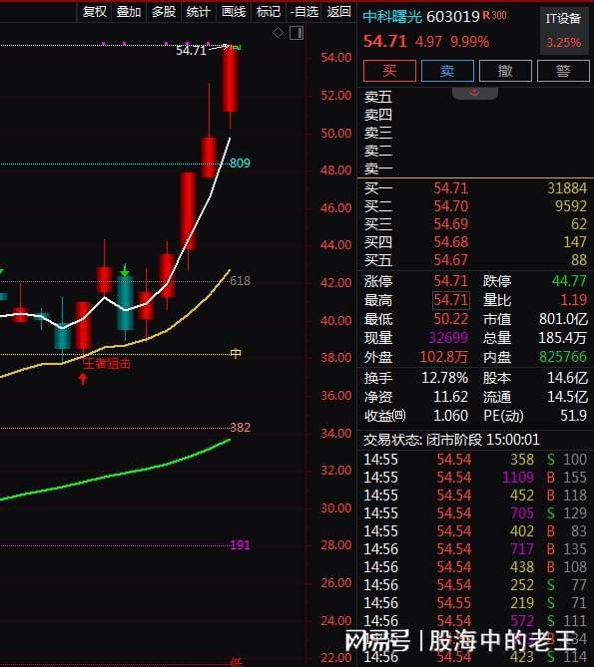
Task: Open the IT设备 sector box
Action: tap(564, 31)
